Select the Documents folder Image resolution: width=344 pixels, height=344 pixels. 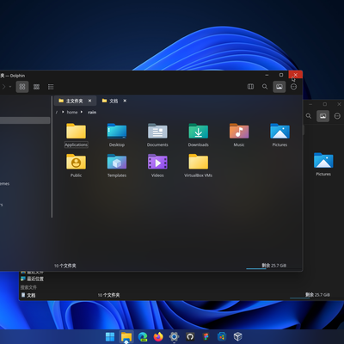[x=157, y=135]
